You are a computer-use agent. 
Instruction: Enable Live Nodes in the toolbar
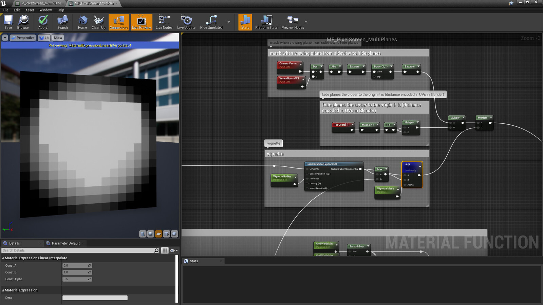coord(164,22)
